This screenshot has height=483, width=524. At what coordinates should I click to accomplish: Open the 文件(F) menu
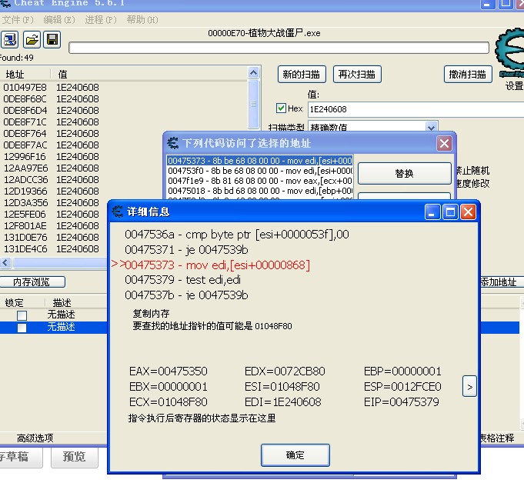coord(18,20)
